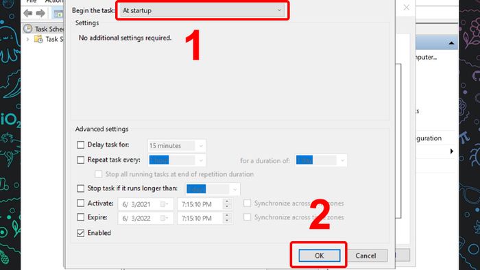Uncheck the Enabled checkbox
Image resolution: width=480 pixels, height=270 pixels.
click(80, 233)
